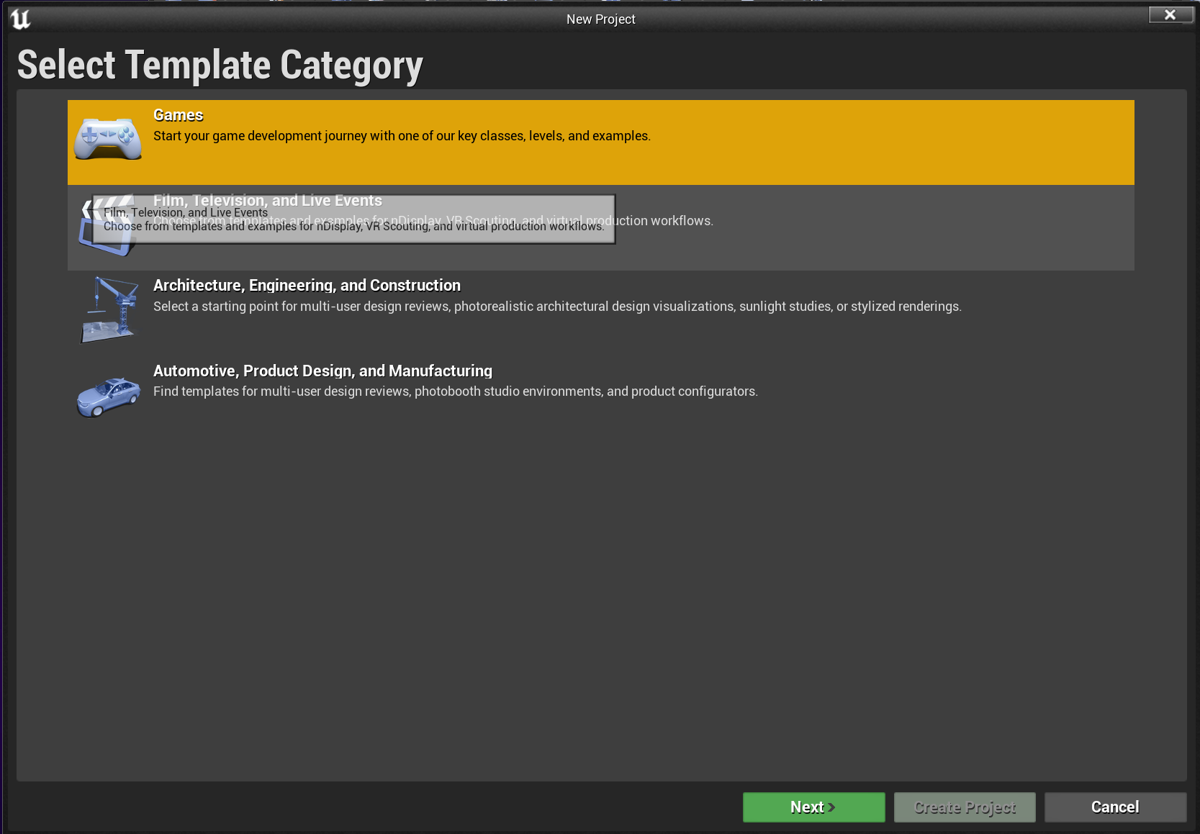1200x834 pixels.
Task: Close the New Project window
Action: (x=1170, y=14)
